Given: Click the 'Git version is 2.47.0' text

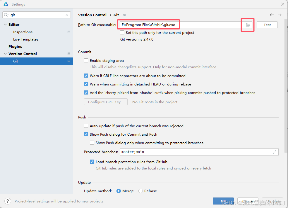Looking at the screenshot, I should (137, 39).
